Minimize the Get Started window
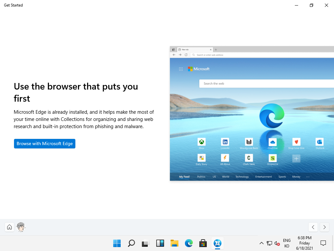The height and width of the screenshot is (251, 334). (x=296, y=5)
